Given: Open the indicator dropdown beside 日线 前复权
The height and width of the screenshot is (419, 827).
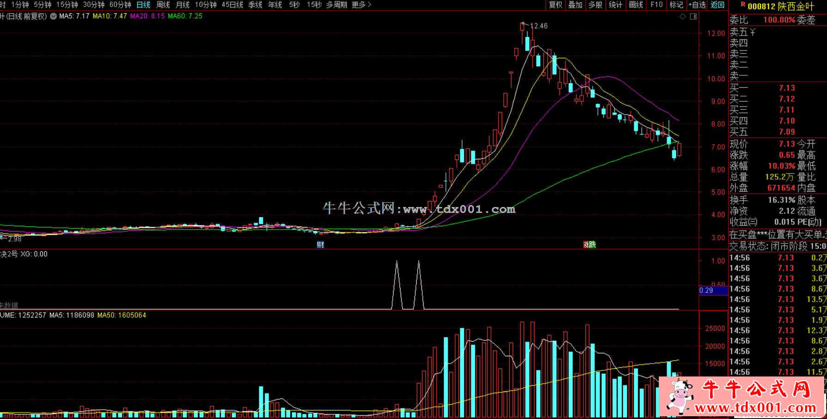Looking at the screenshot, I should (x=54, y=16).
